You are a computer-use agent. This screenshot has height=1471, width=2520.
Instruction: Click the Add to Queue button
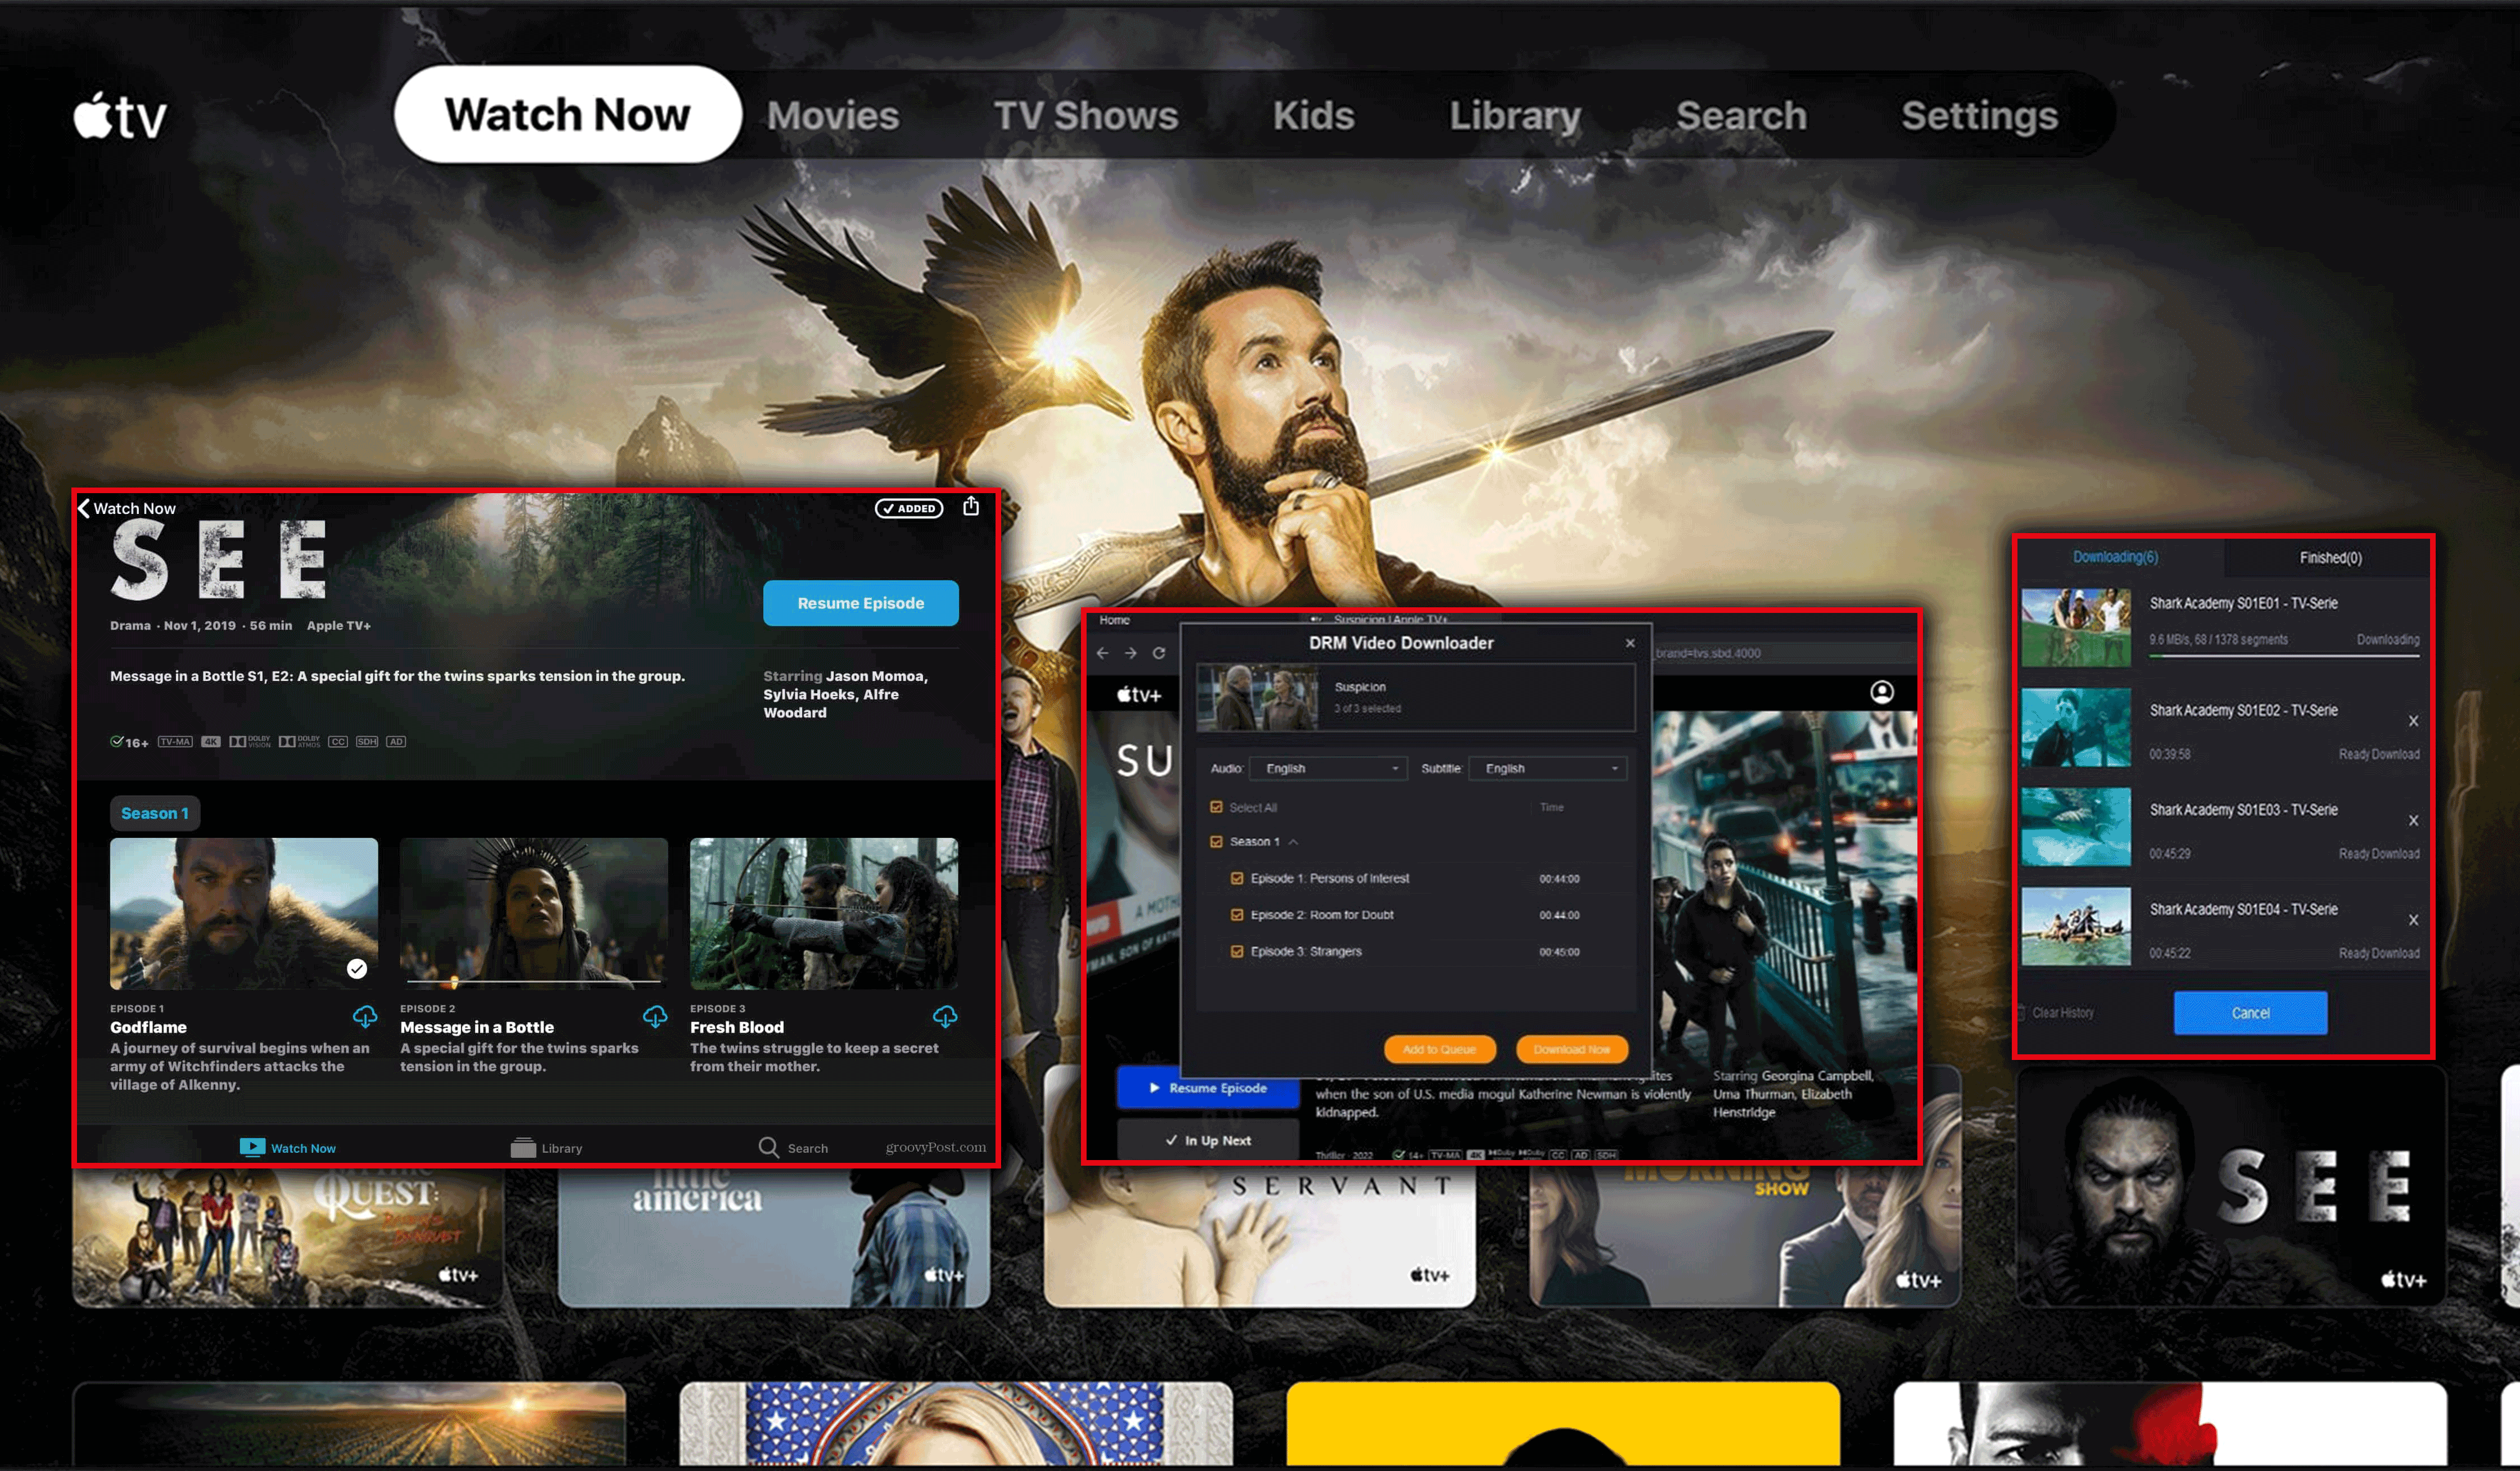(1439, 1049)
